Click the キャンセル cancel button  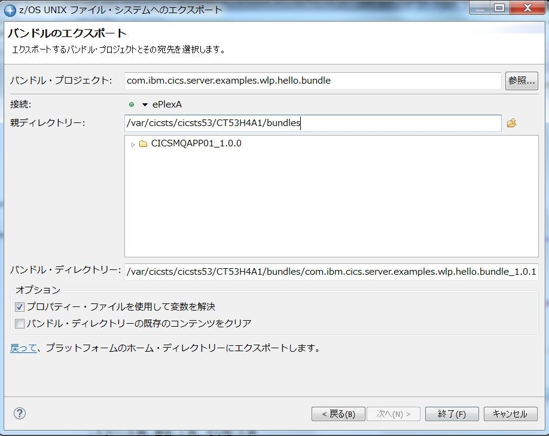[x=510, y=414]
